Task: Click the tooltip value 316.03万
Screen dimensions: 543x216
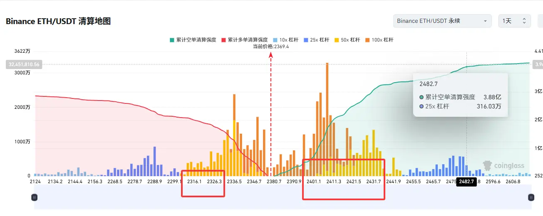Action: pos(489,106)
